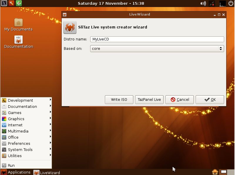235x175 pixels.
Task: Minimize the LiveWizard window
Action: click(215, 15)
